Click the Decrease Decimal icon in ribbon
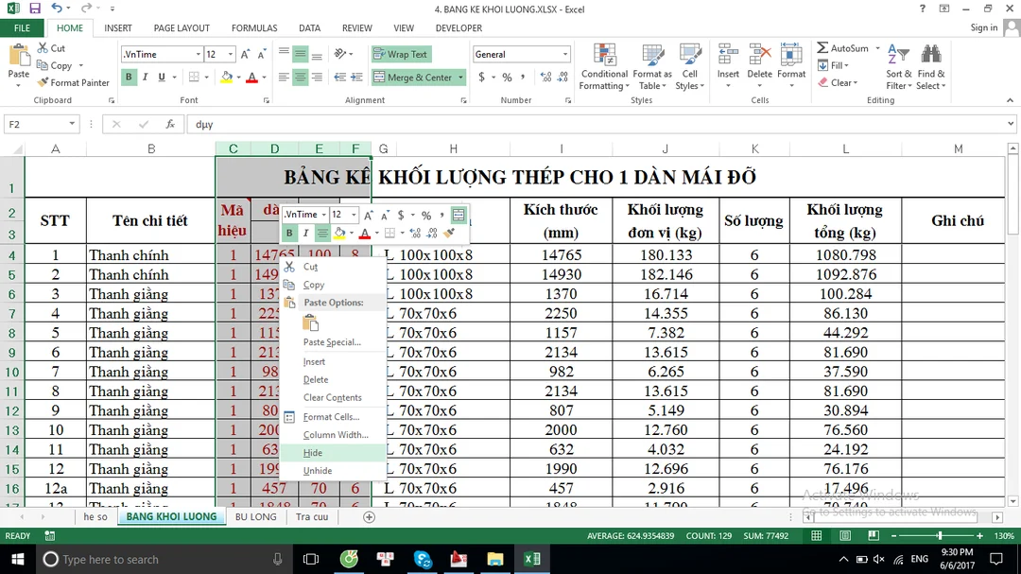 coord(562,77)
